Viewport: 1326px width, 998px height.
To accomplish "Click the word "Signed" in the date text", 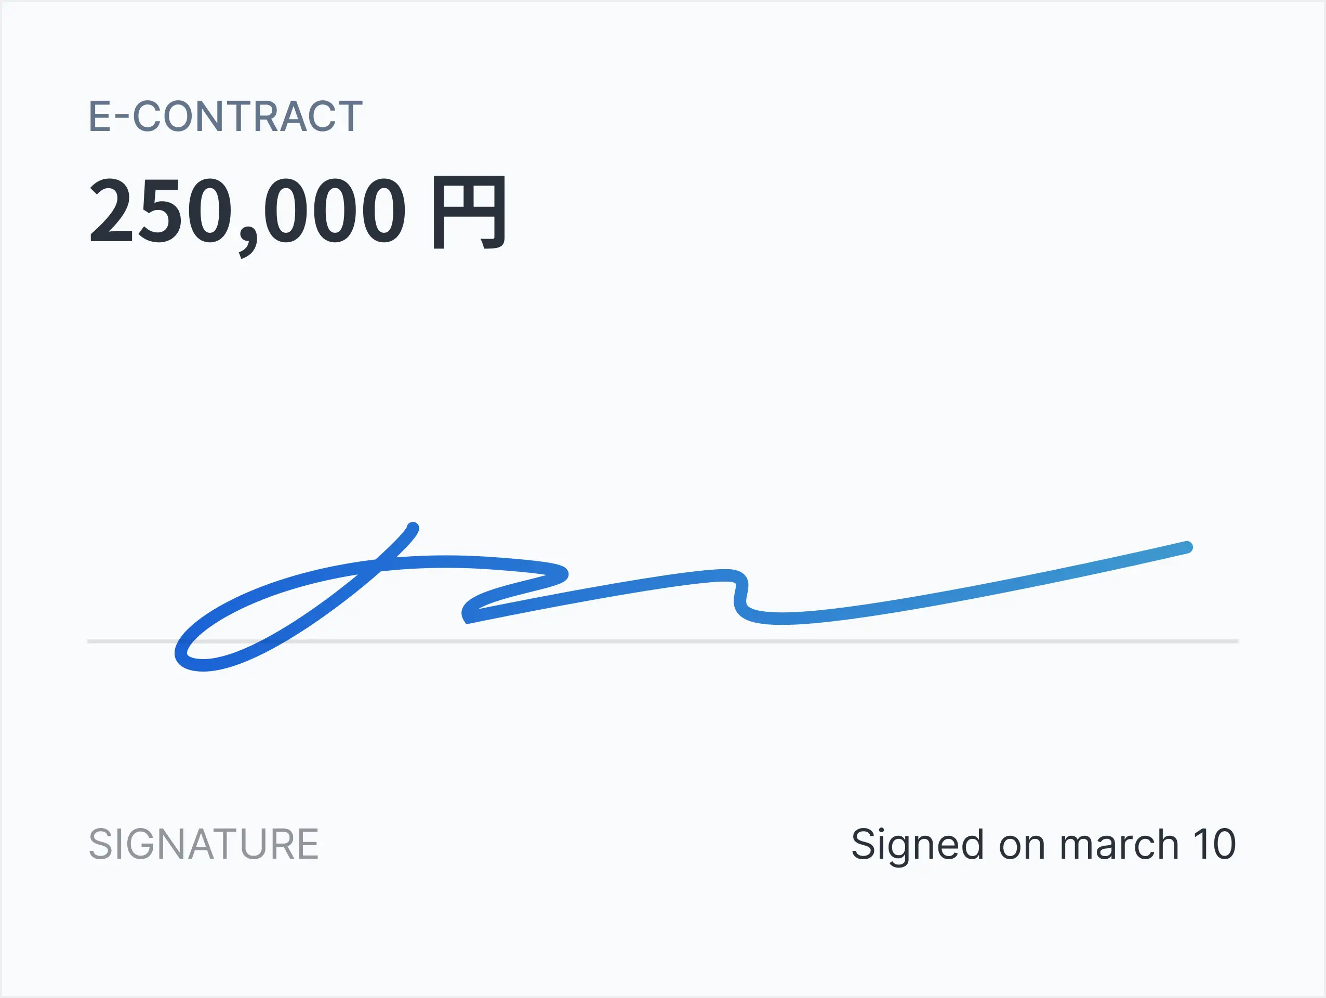I will [x=917, y=845].
